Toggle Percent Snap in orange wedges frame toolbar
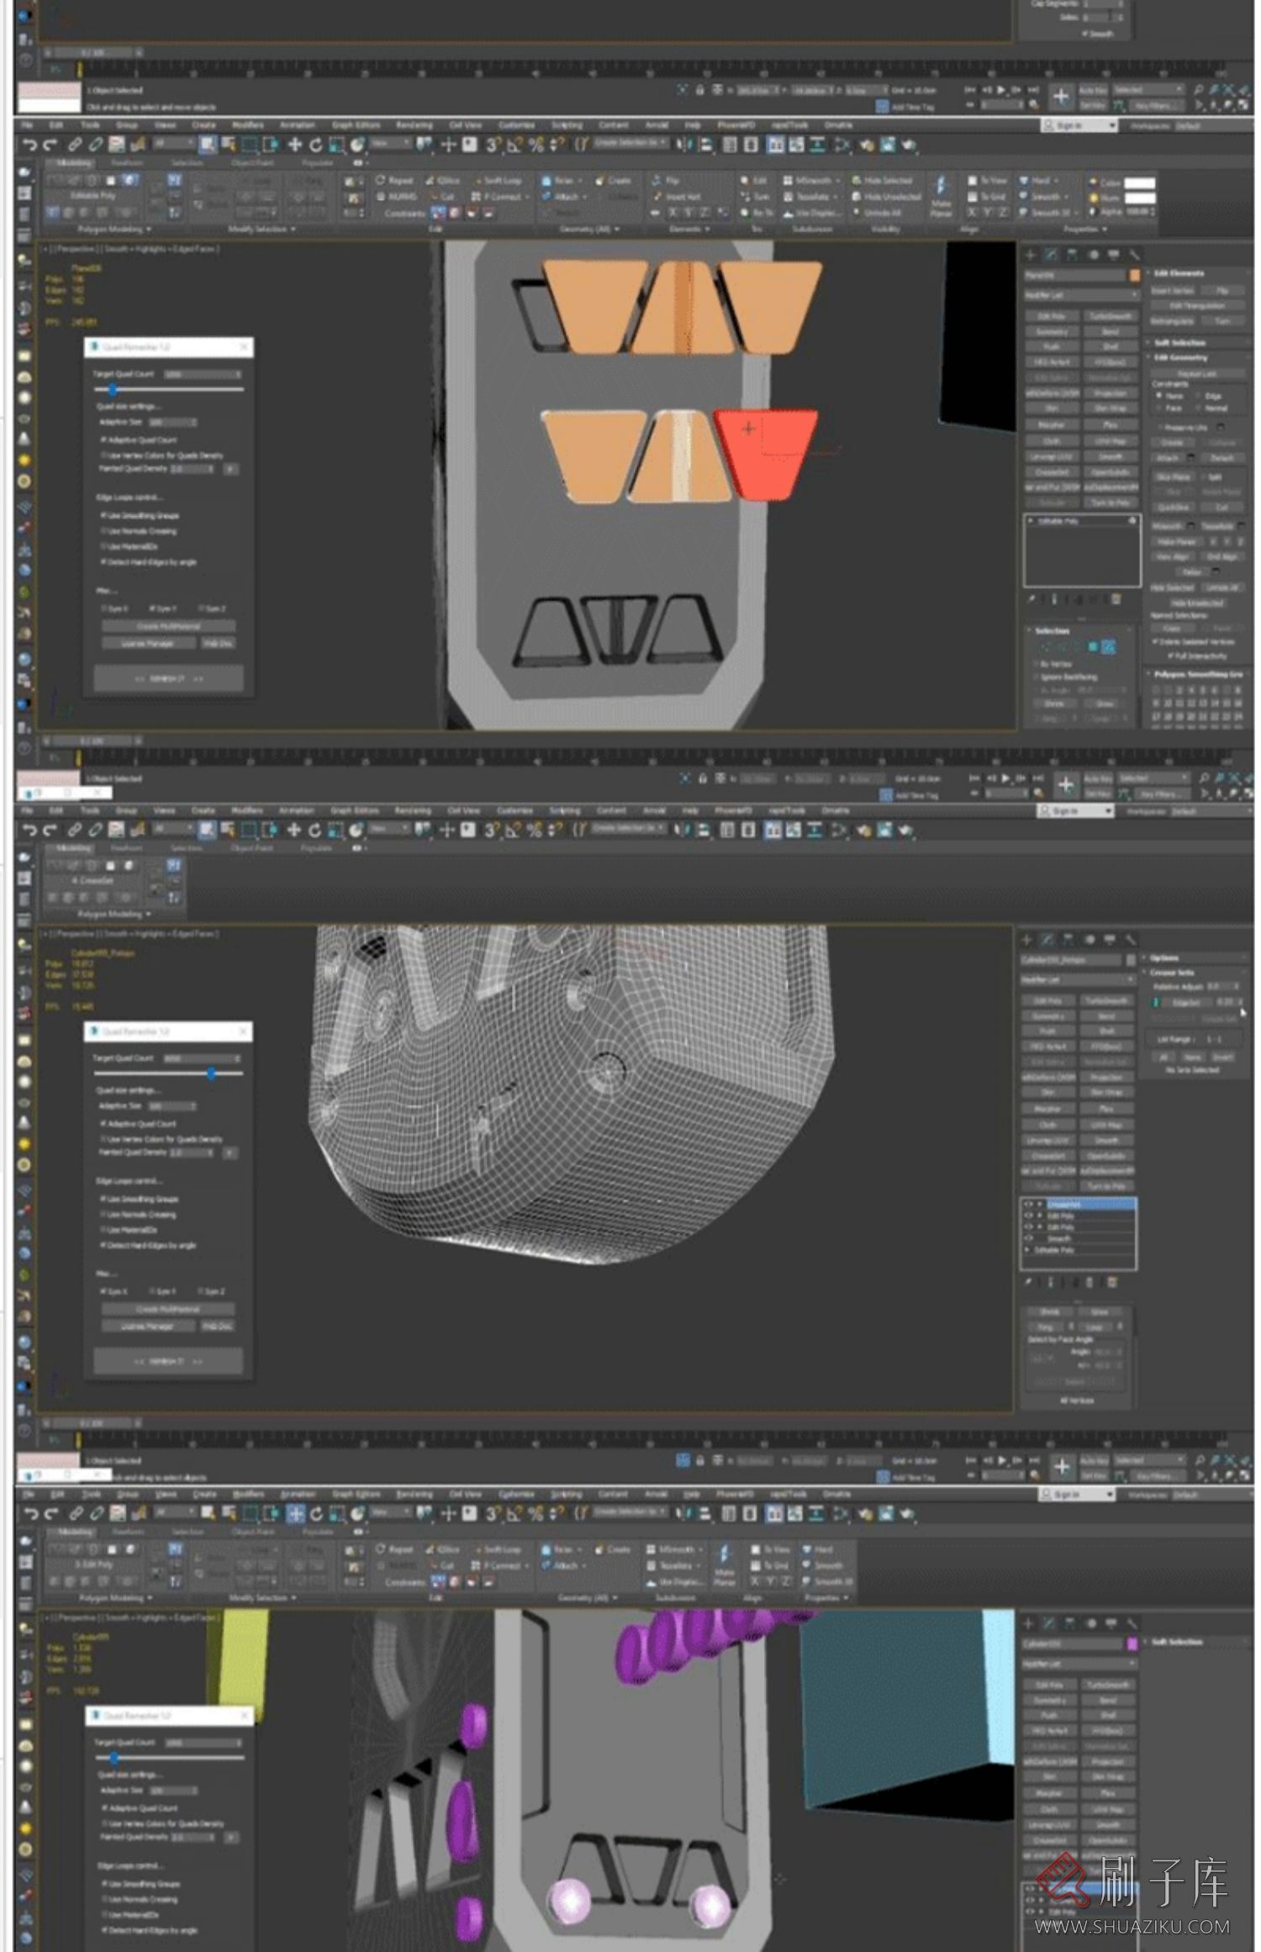This screenshot has width=1261, height=1952. click(536, 145)
